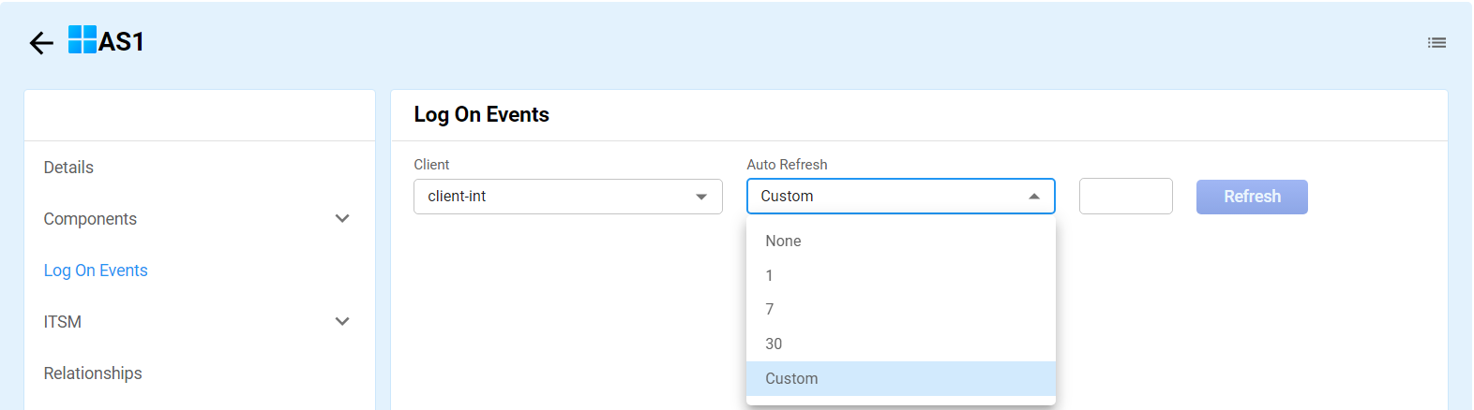Expand the Components section chevron

[x=342, y=219]
